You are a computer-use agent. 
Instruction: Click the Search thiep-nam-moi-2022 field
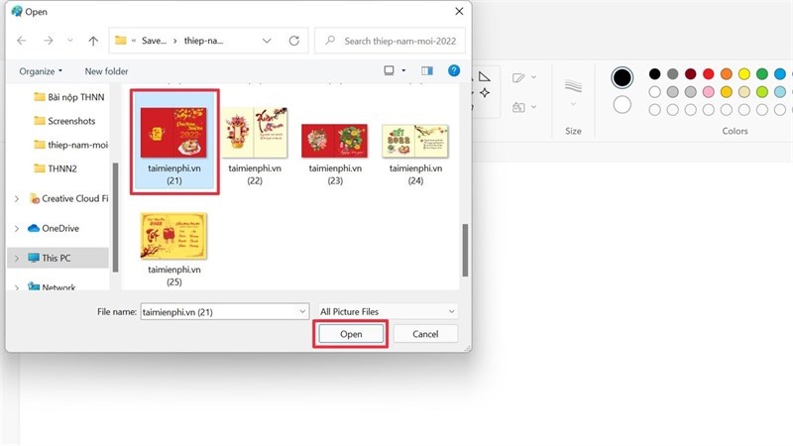pos(390,41)
